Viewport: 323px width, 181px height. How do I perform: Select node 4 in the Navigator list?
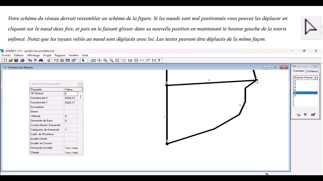click(305, 87)
